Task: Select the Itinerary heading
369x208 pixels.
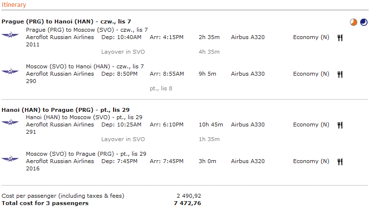Action: point(14,5)
